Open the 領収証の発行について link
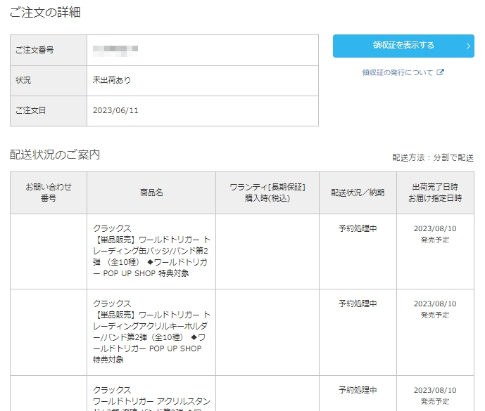Viewport: 485px width, 411px height. [x=398, y=72]
